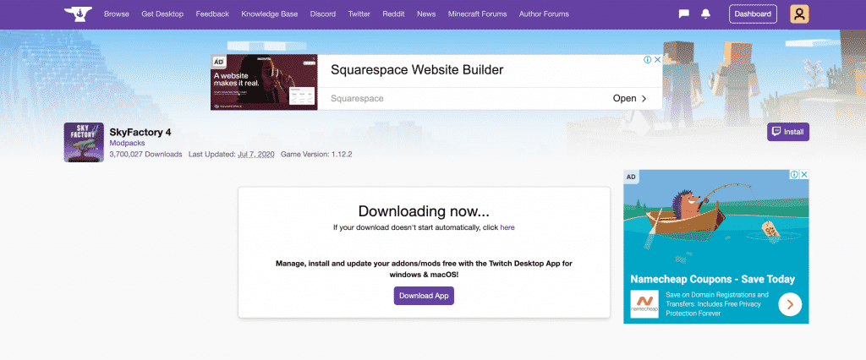Click the Downloading now... heading
The width and height of the screenshot is (866, 360).
(x=424, y=211)
